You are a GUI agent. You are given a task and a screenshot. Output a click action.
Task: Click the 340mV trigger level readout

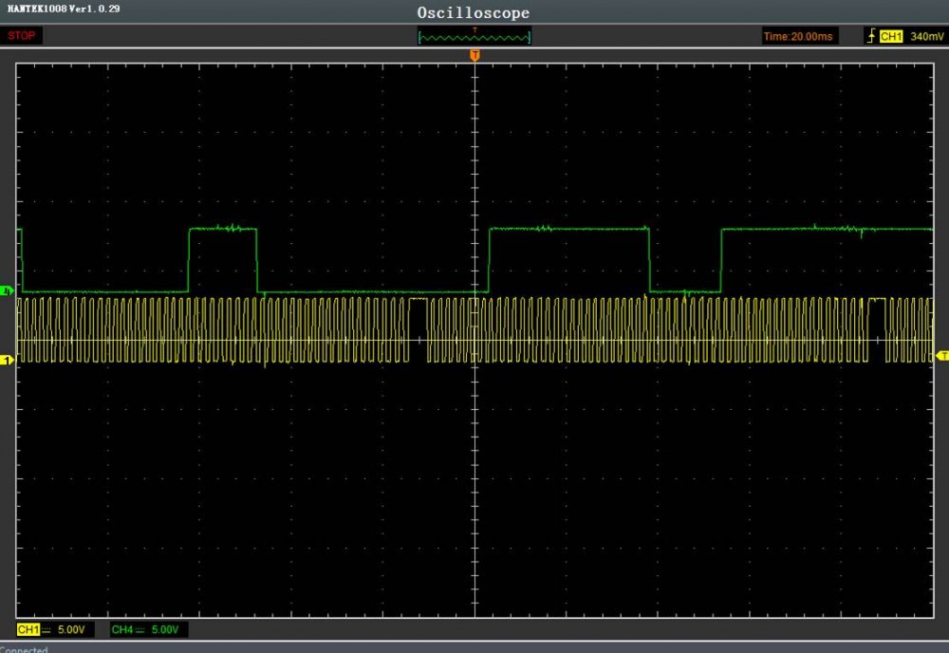click(925, 36)
